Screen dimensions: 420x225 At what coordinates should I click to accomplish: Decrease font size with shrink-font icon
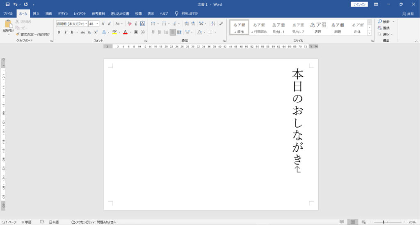pos(109,24)
